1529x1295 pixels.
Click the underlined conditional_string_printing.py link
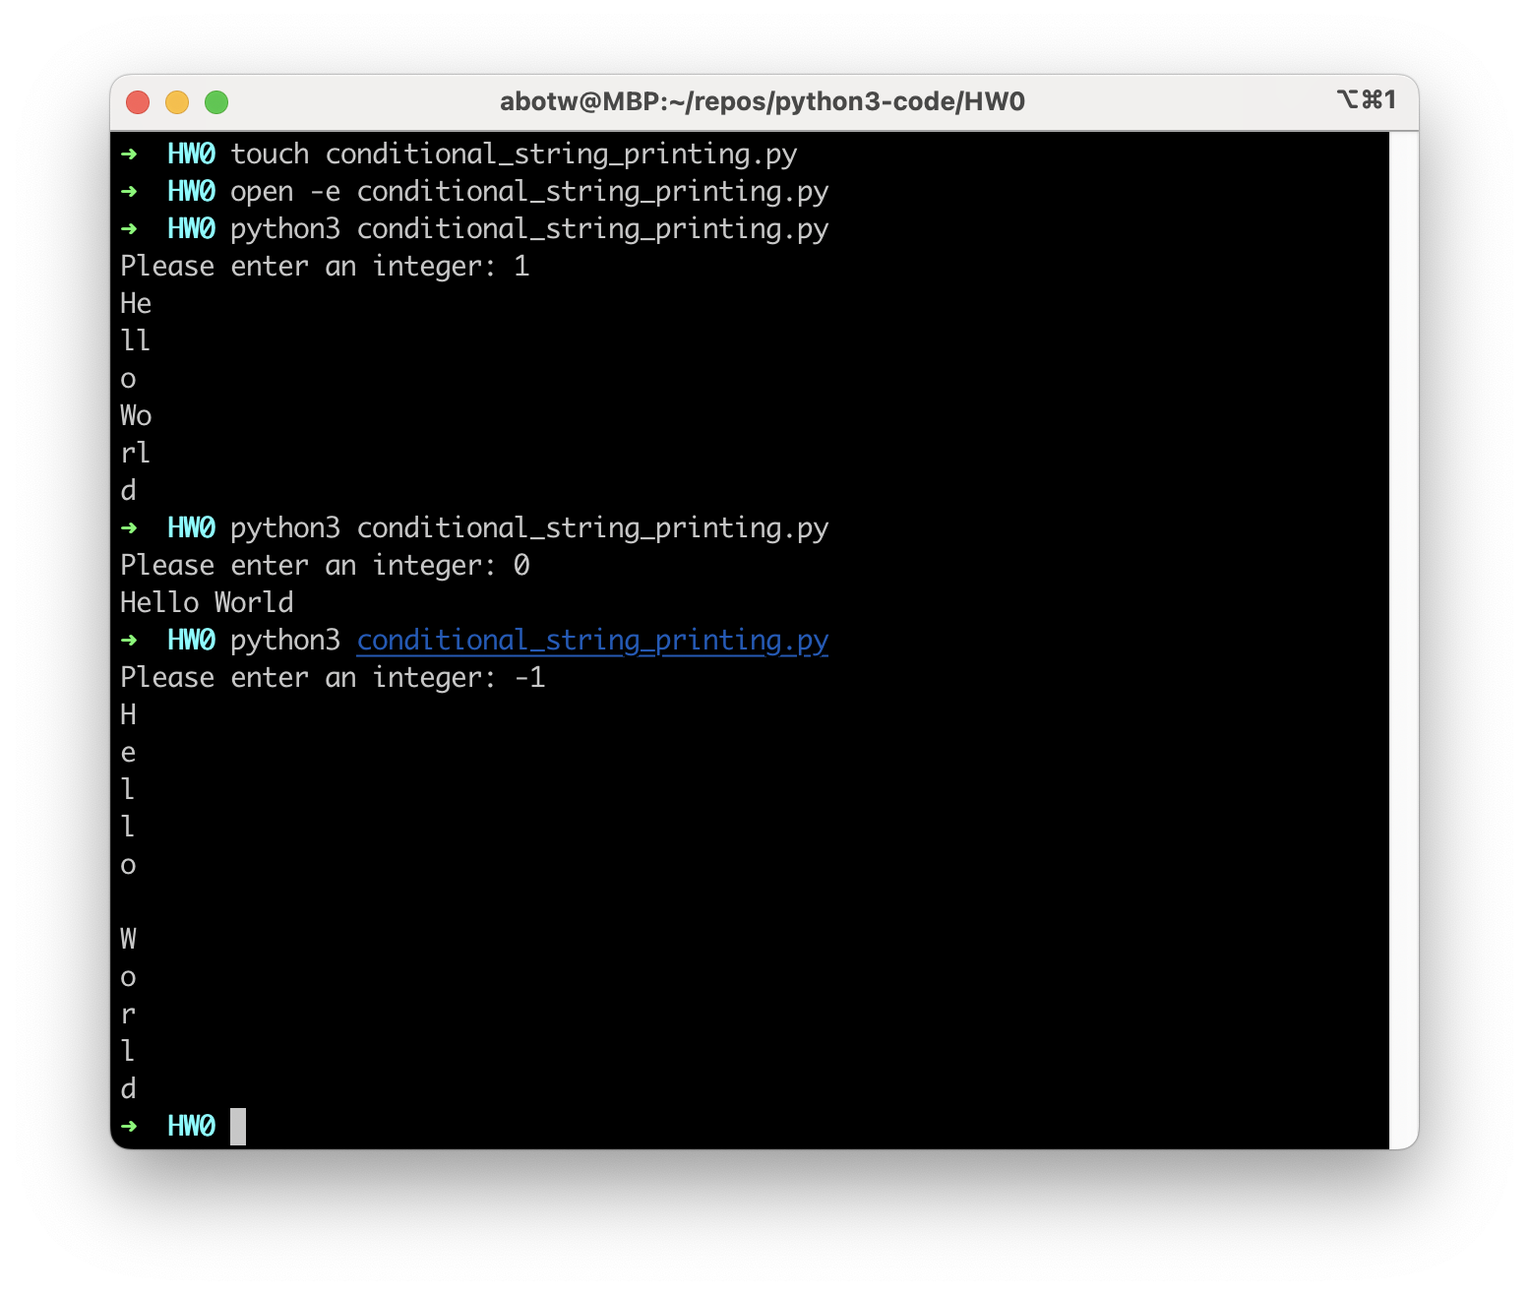(x=592, y=641)
